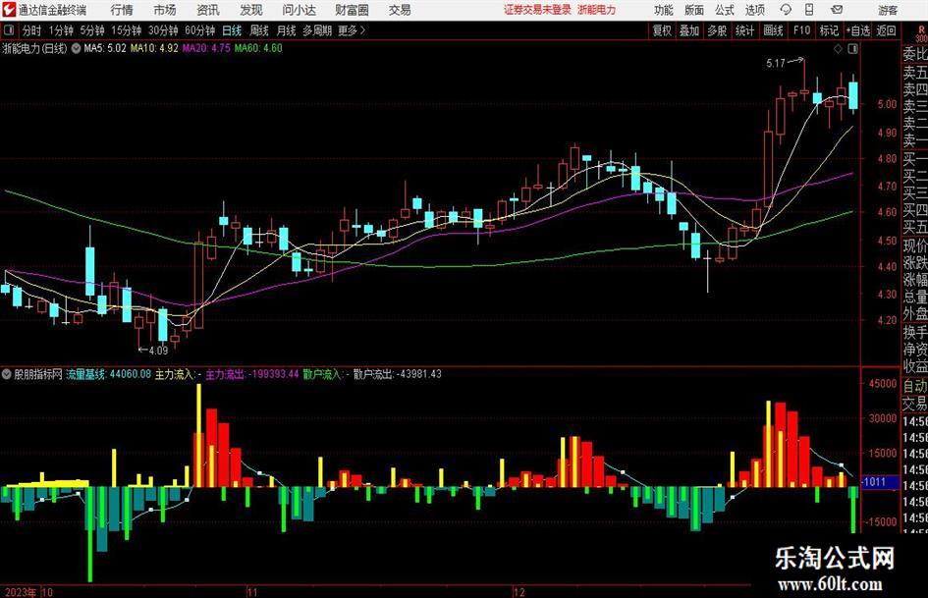This screenshot has height=598, width=928.
Task: Open the F10 company info button
Action: (802, 30)
